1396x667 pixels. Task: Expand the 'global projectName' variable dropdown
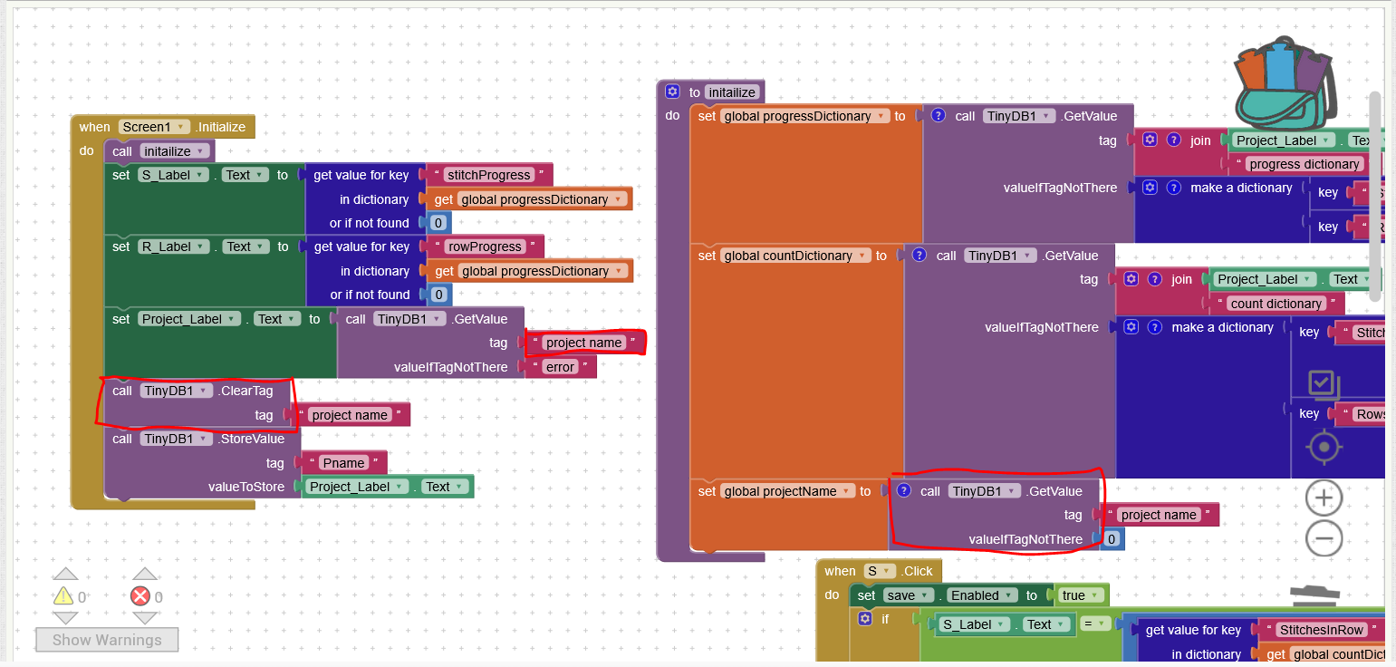788,491
